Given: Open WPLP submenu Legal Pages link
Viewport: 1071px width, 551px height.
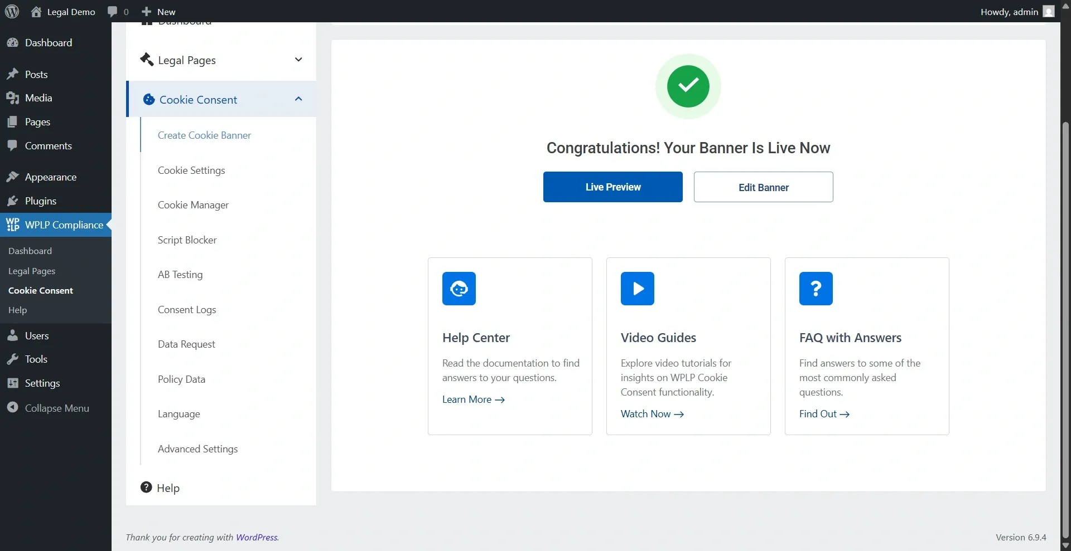Looking at the screenshot, I should (x=32, y=271).
